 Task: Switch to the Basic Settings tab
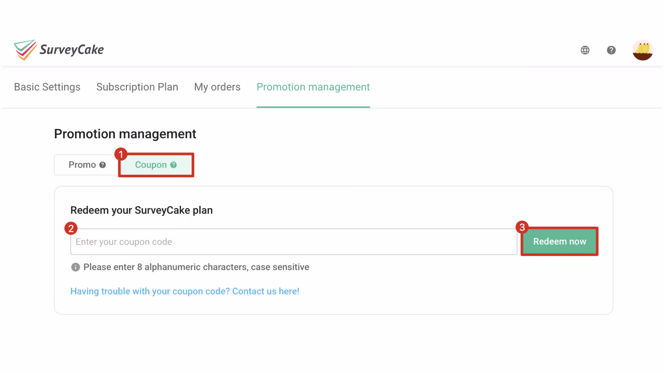[47, 87]
